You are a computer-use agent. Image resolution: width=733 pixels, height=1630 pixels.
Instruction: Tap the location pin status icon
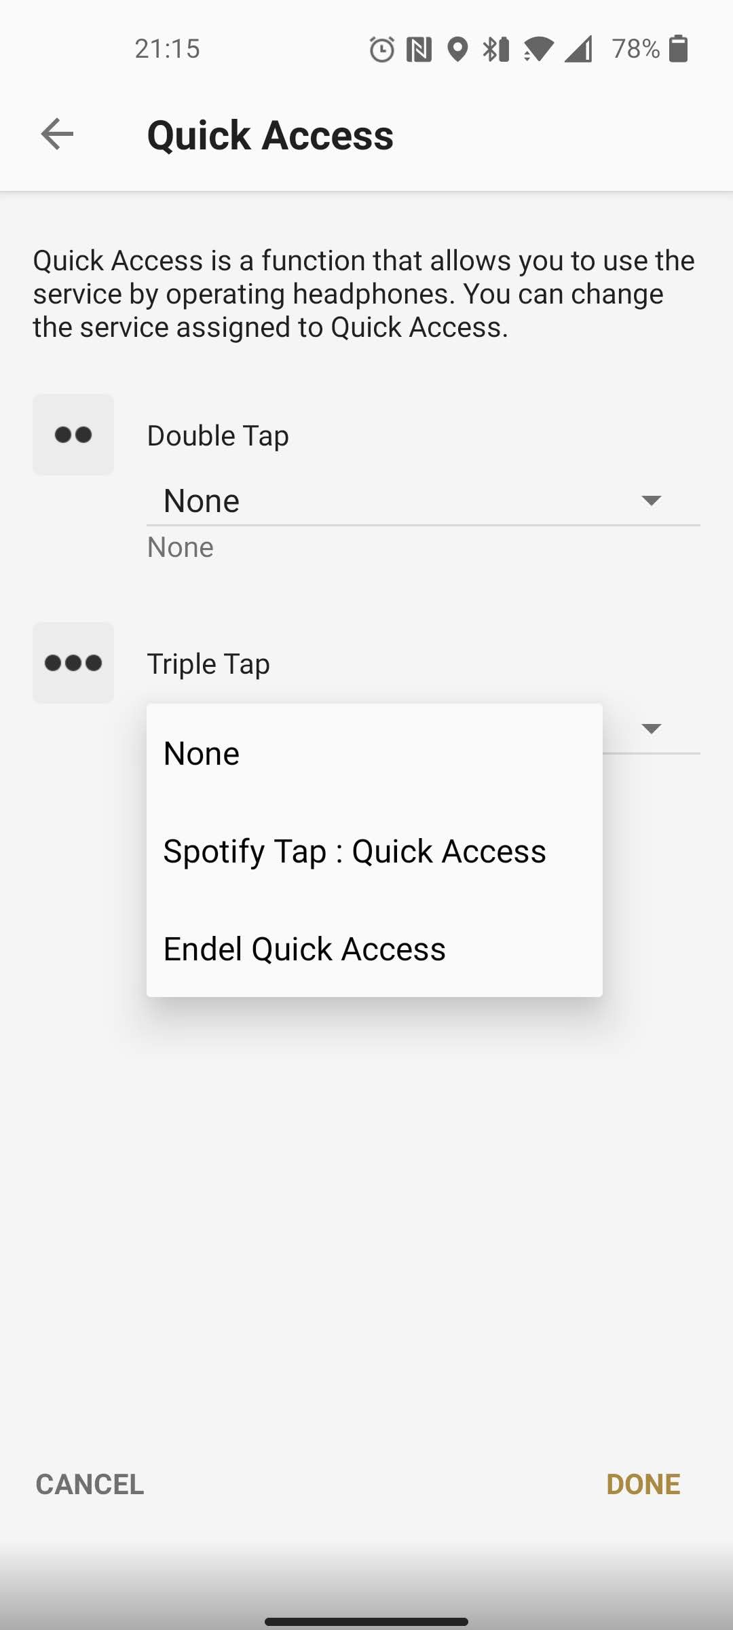pyautogui.click(x=458, y=49)
